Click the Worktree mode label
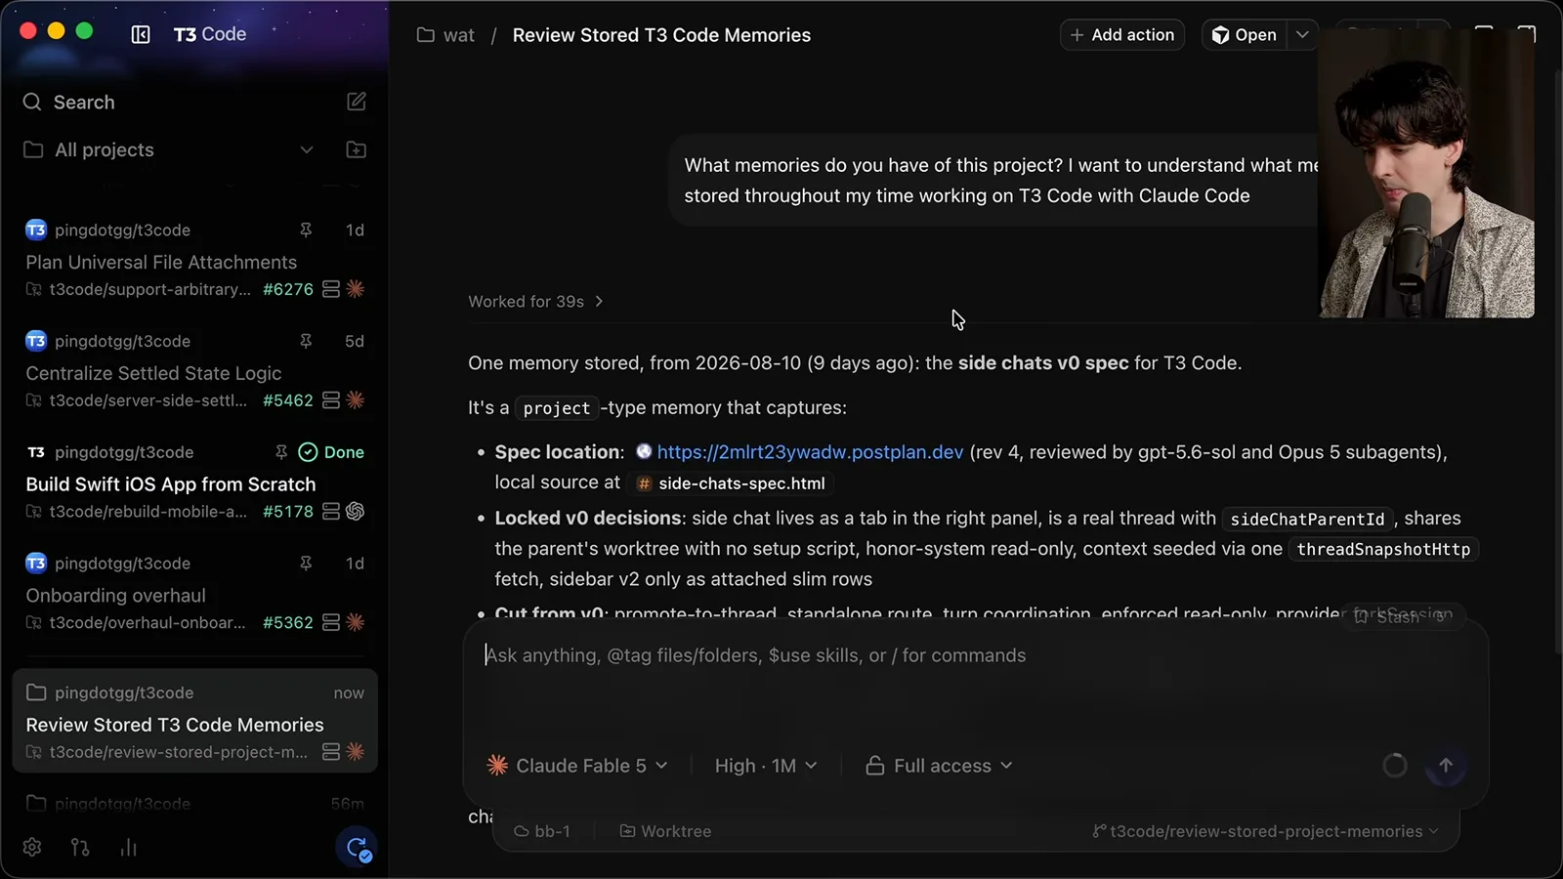 click(x=665, y=831)
